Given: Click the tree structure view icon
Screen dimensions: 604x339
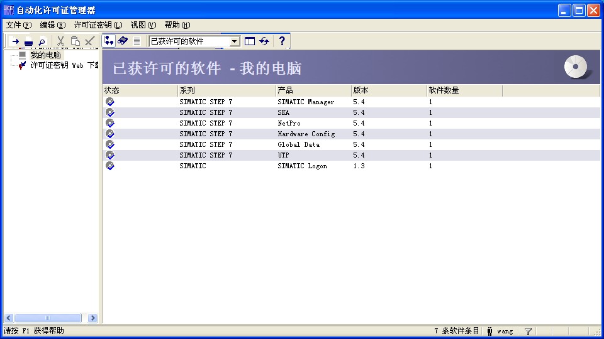Looking at the screenshot, I should tap(109, 41).
